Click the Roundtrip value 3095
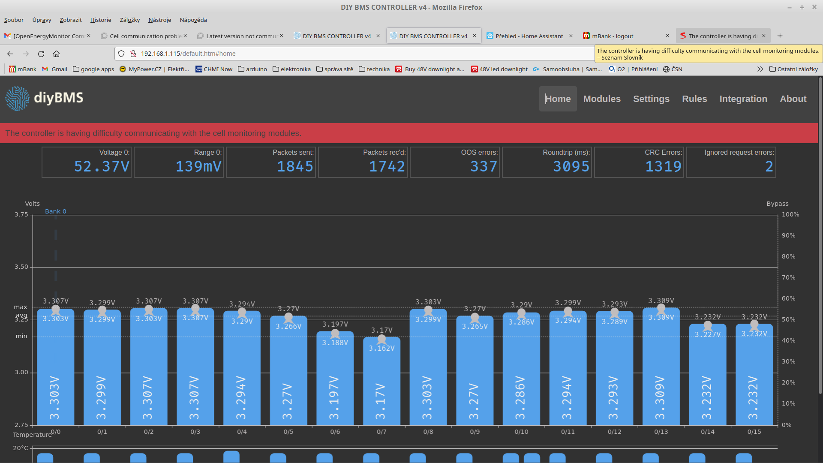The width and height of the screenshot is (823, 463). coord(571,166)
